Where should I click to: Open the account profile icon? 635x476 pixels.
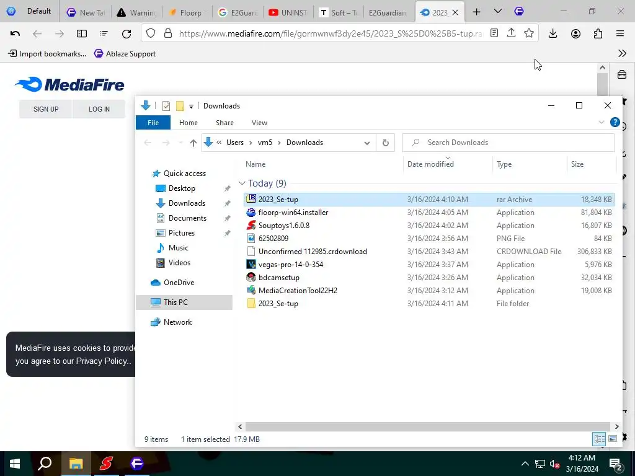pos(575,33)
